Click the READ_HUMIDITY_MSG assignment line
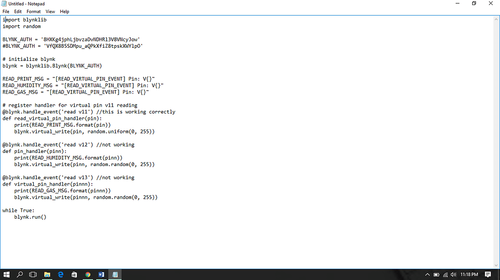This screenshot has height=280, width=500. click(83, 86)
